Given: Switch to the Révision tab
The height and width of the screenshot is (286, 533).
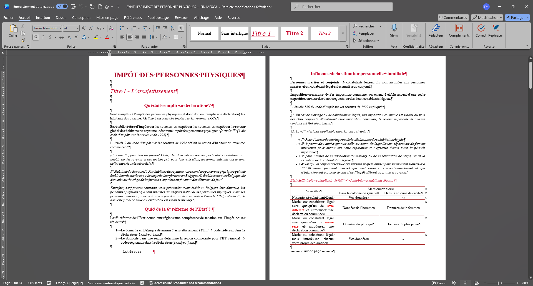Looking at the screenshot, I should 182,17.
